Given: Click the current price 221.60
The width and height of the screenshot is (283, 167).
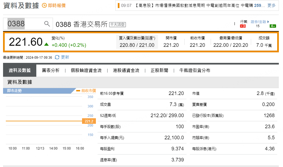Looking at the screenshot, I should 26,42.
